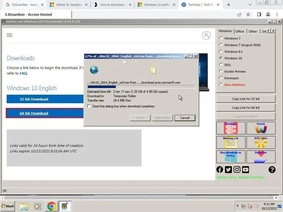Visit the HeiDoc Instagram page icon
This screenshot has width=283, height=212.
click(x=237, y=170)
